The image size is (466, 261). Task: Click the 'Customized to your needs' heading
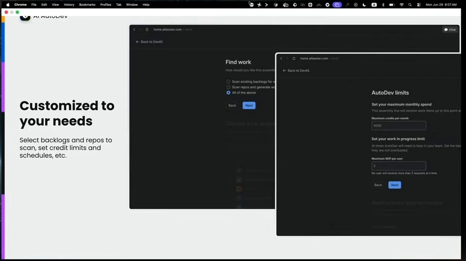(67, 114)
